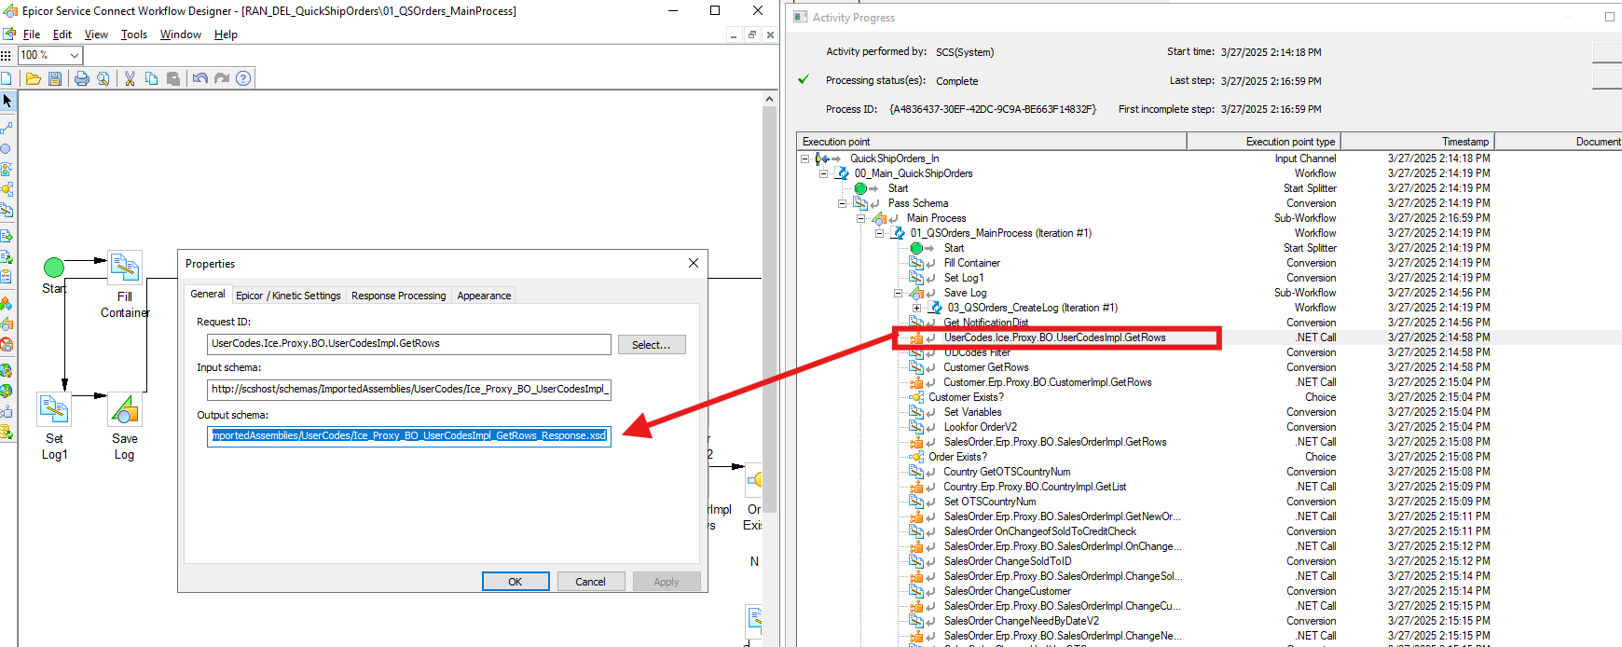Collapse the 00_Main_QuickShipOrders node
Screen dimensions: 1622x647
[x=823, y=173]
